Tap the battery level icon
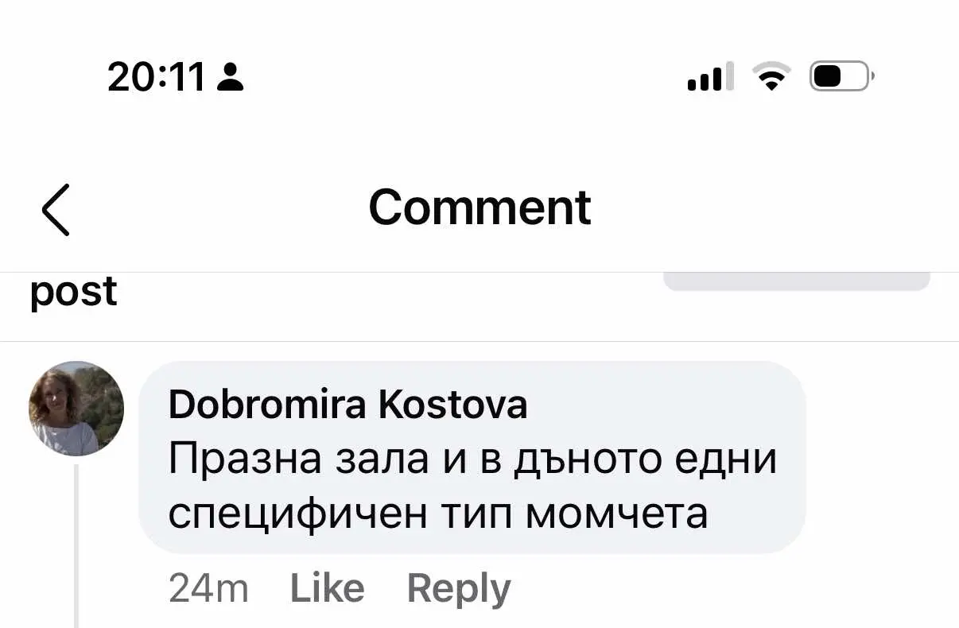The image size is (959, 628). coord(841,76)
